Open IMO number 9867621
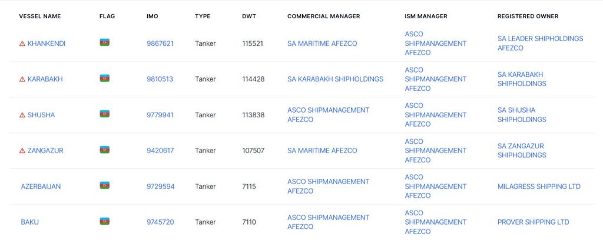 point(160,43)
